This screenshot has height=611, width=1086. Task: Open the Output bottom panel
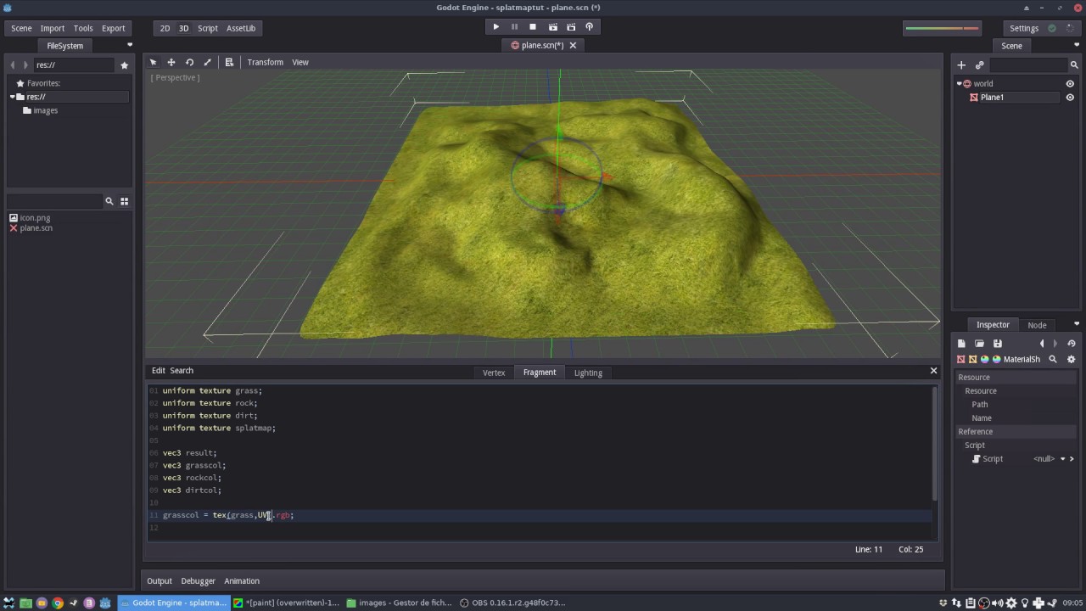[x=160, y=581]
